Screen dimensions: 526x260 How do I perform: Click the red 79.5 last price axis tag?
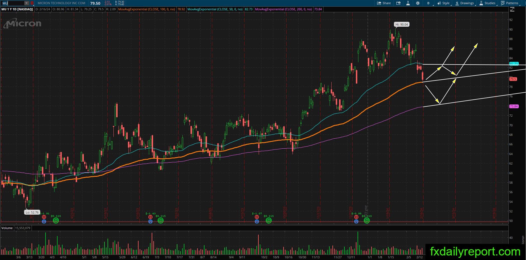coord(513,79)
